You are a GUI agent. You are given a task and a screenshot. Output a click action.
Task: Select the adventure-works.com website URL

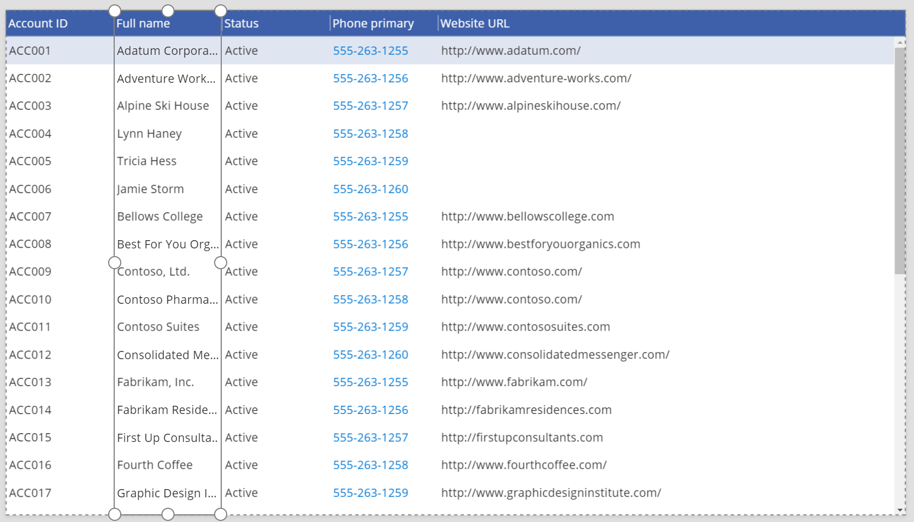[x=536, y=78]
